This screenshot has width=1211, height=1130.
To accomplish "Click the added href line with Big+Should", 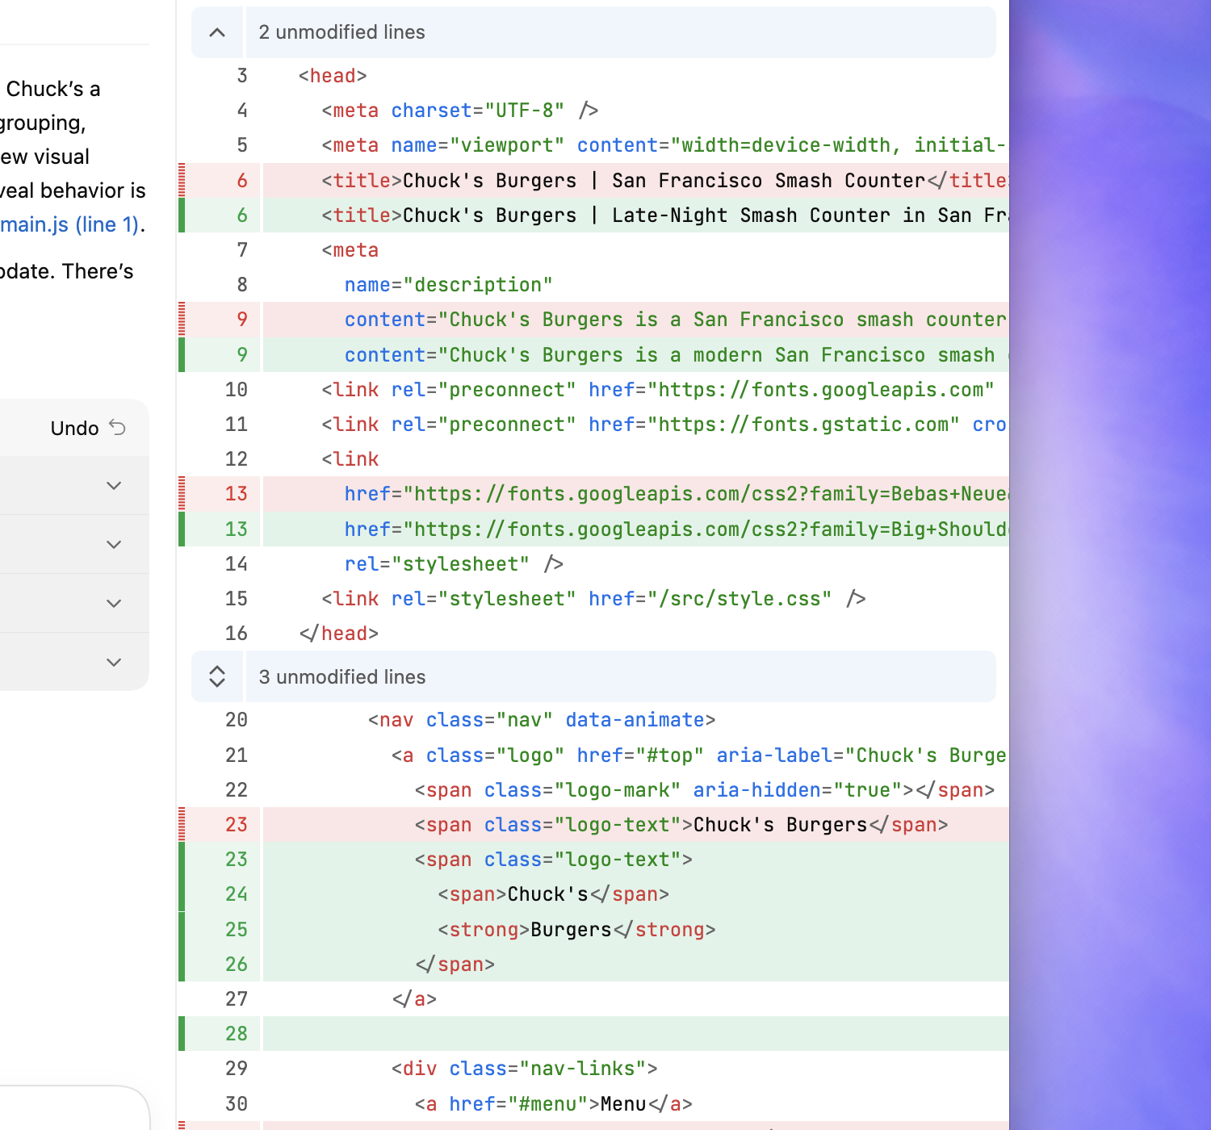I will pyautogui.click(x=593, y=529).
